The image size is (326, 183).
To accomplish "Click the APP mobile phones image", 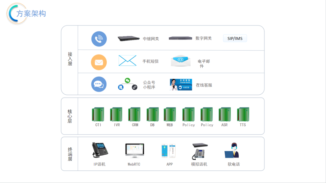I will 168,151.
